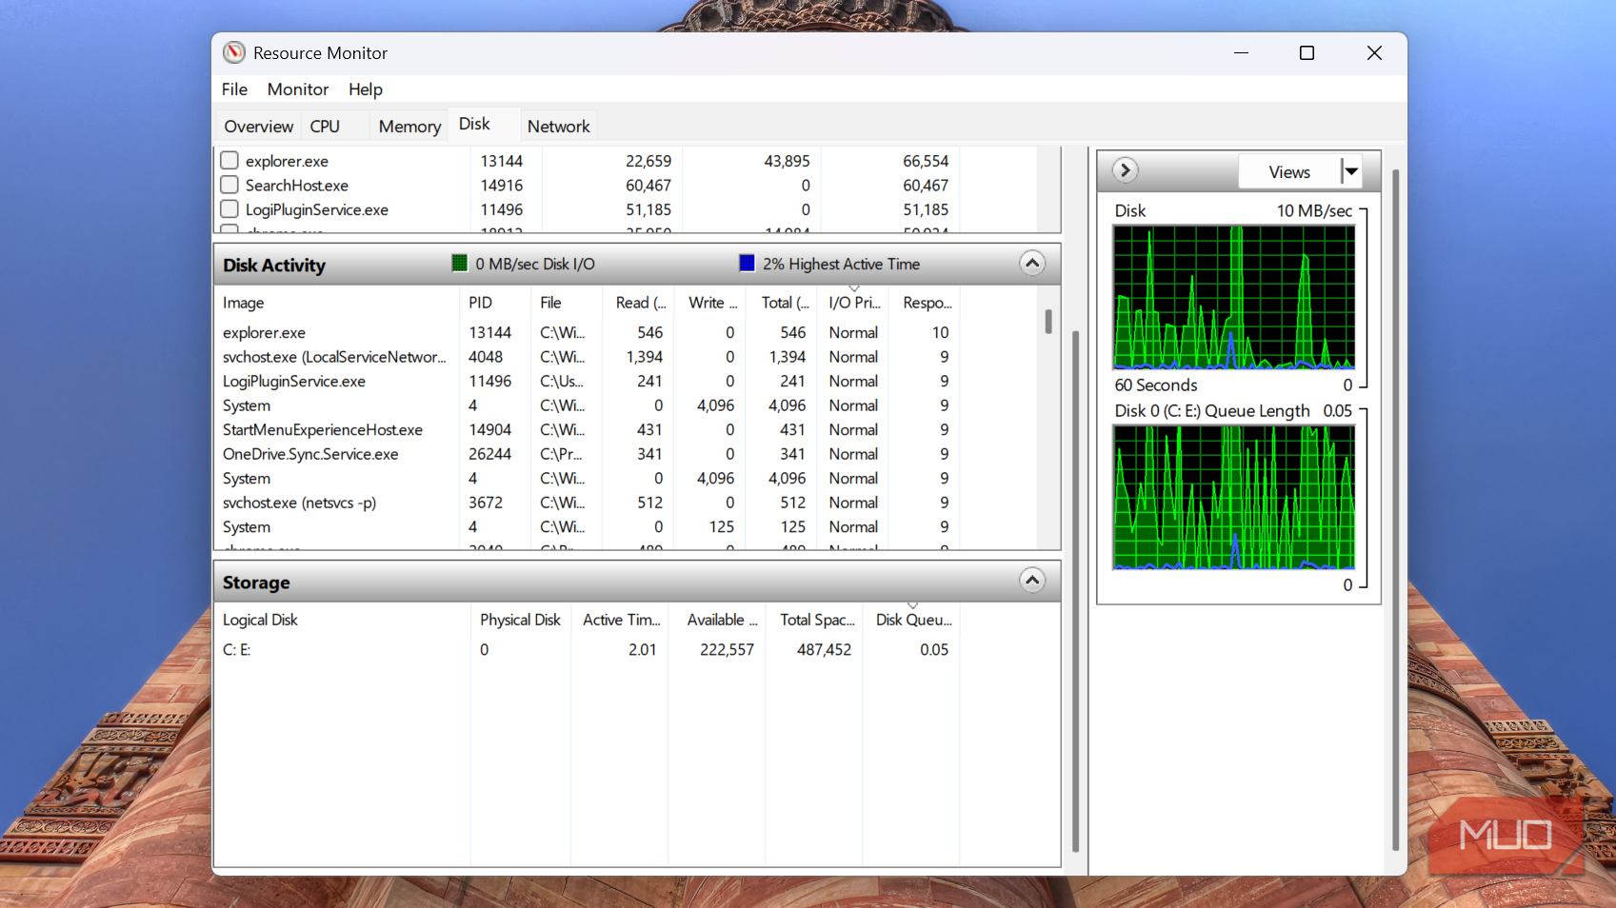Screen dimensions: 1616x908
Task: Select LogiPluginService.exe row in Disk Activity
Action: click(x=588, y=381)
